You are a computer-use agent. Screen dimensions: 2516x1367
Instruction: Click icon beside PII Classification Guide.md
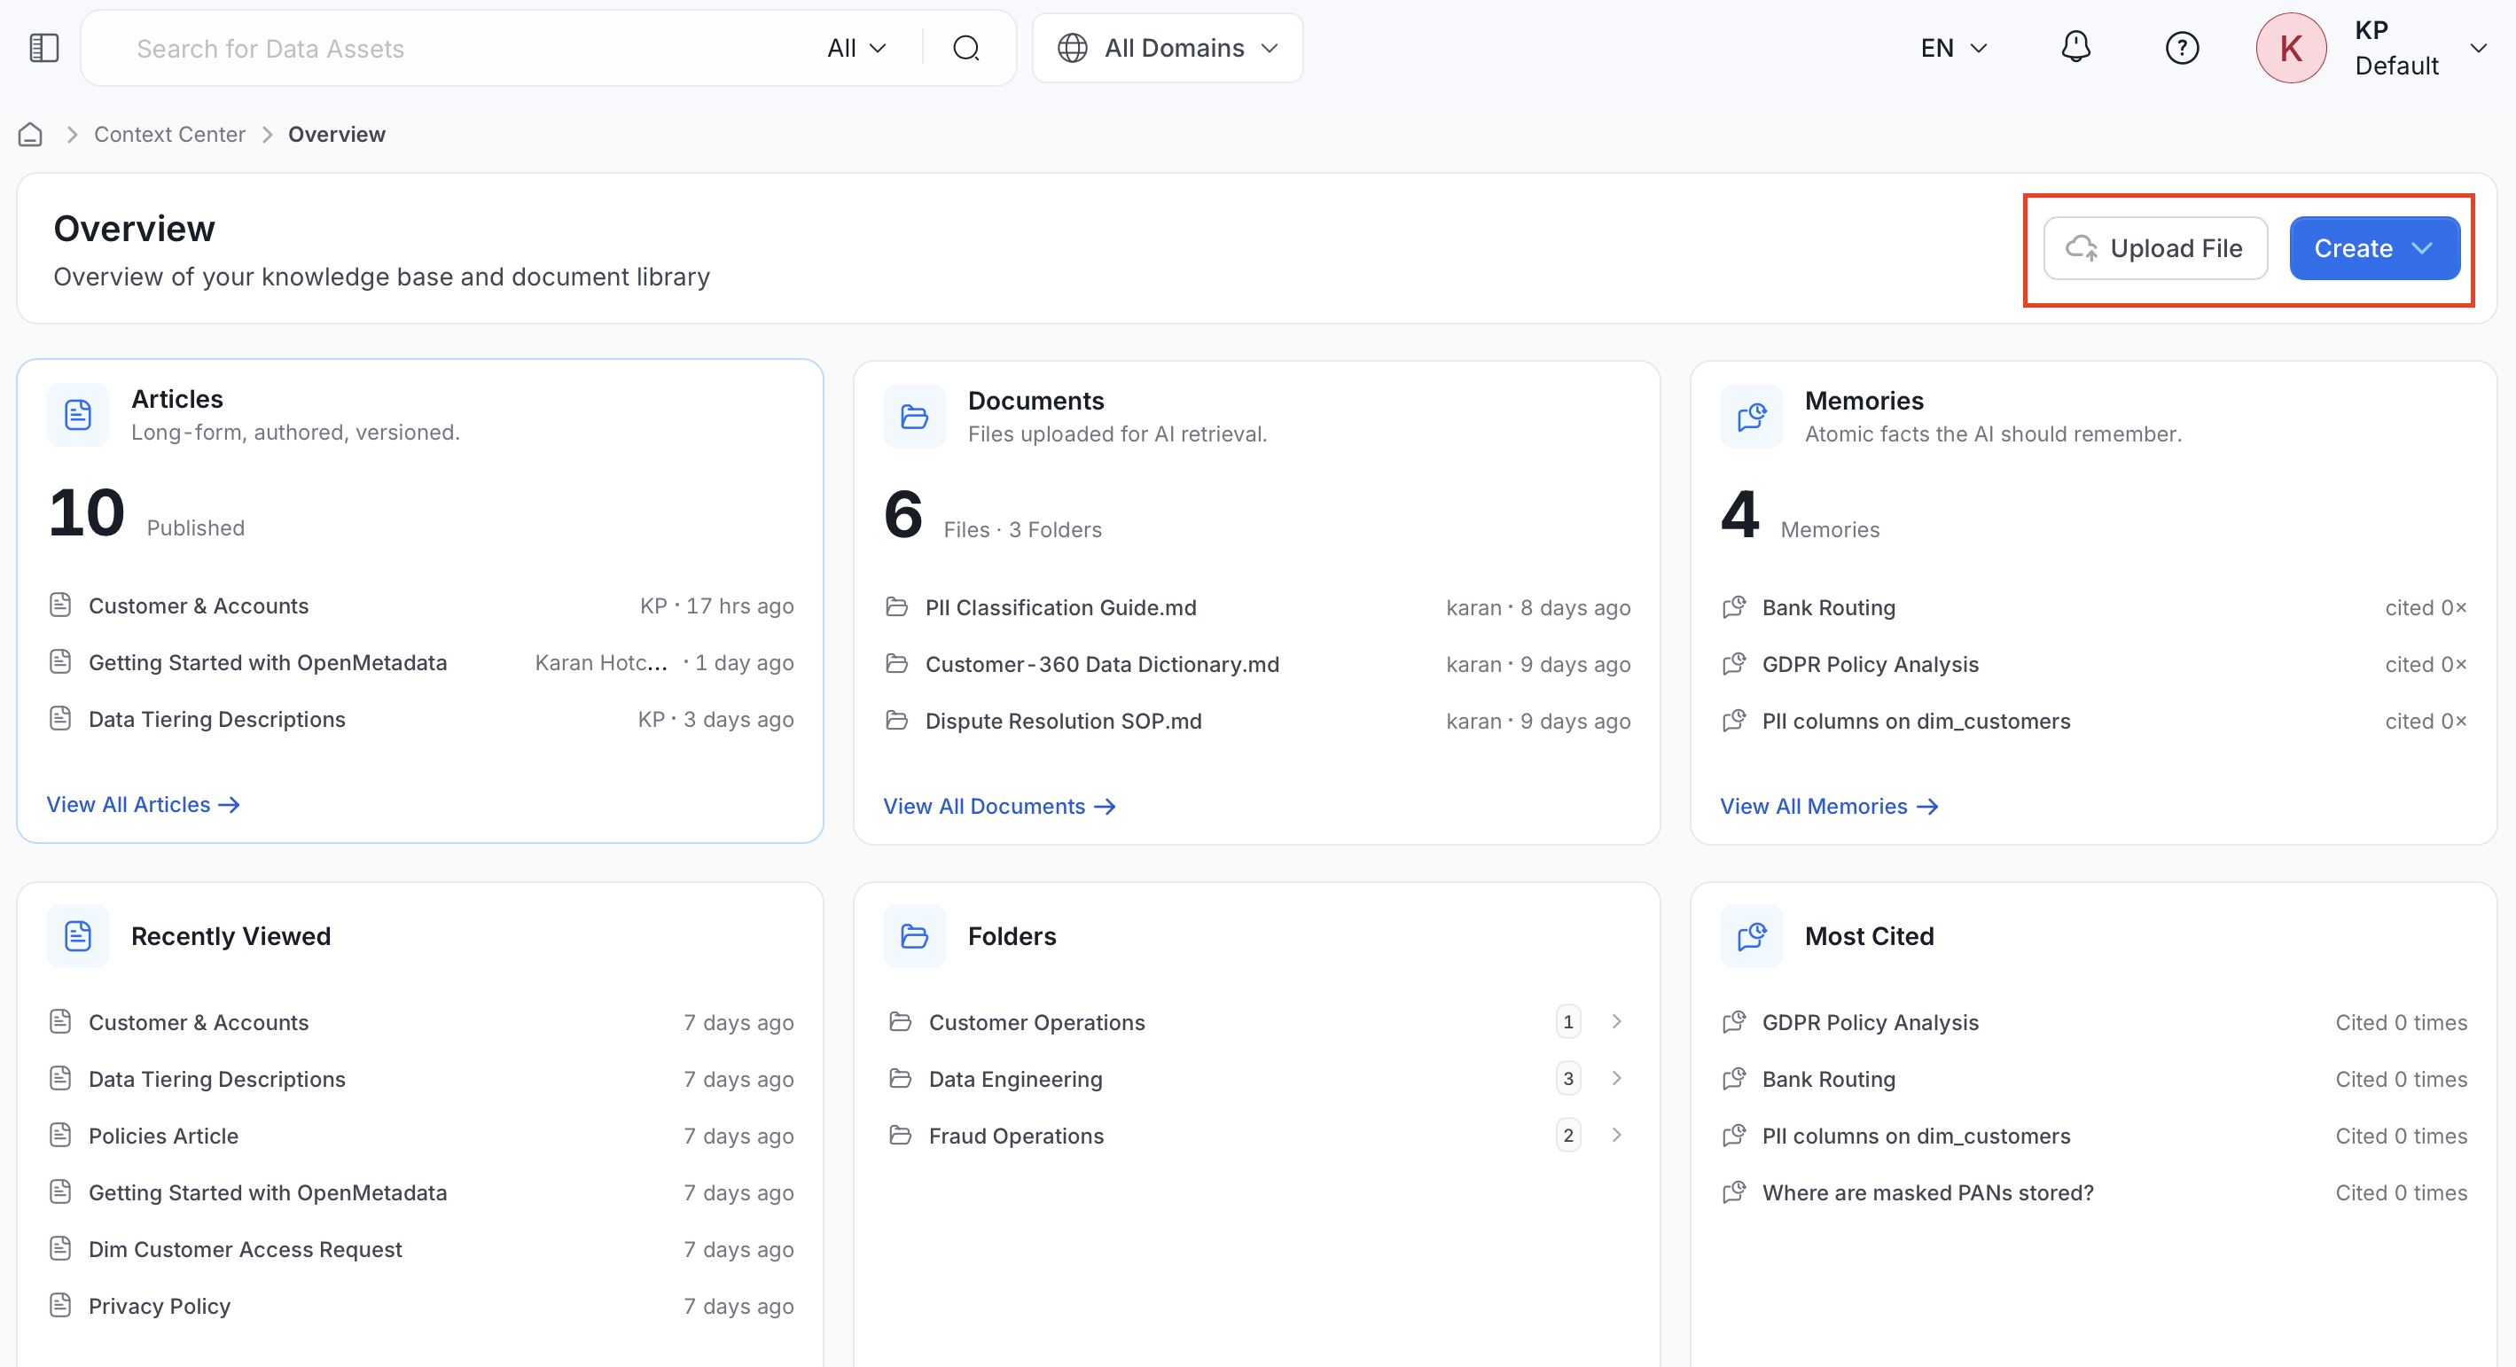896,607
